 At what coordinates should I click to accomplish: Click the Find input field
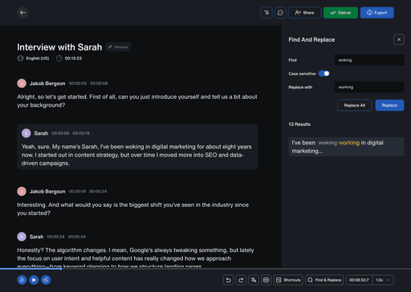click(x=369, y=60)
